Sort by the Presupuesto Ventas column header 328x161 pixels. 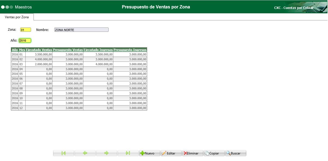point(68,50)
